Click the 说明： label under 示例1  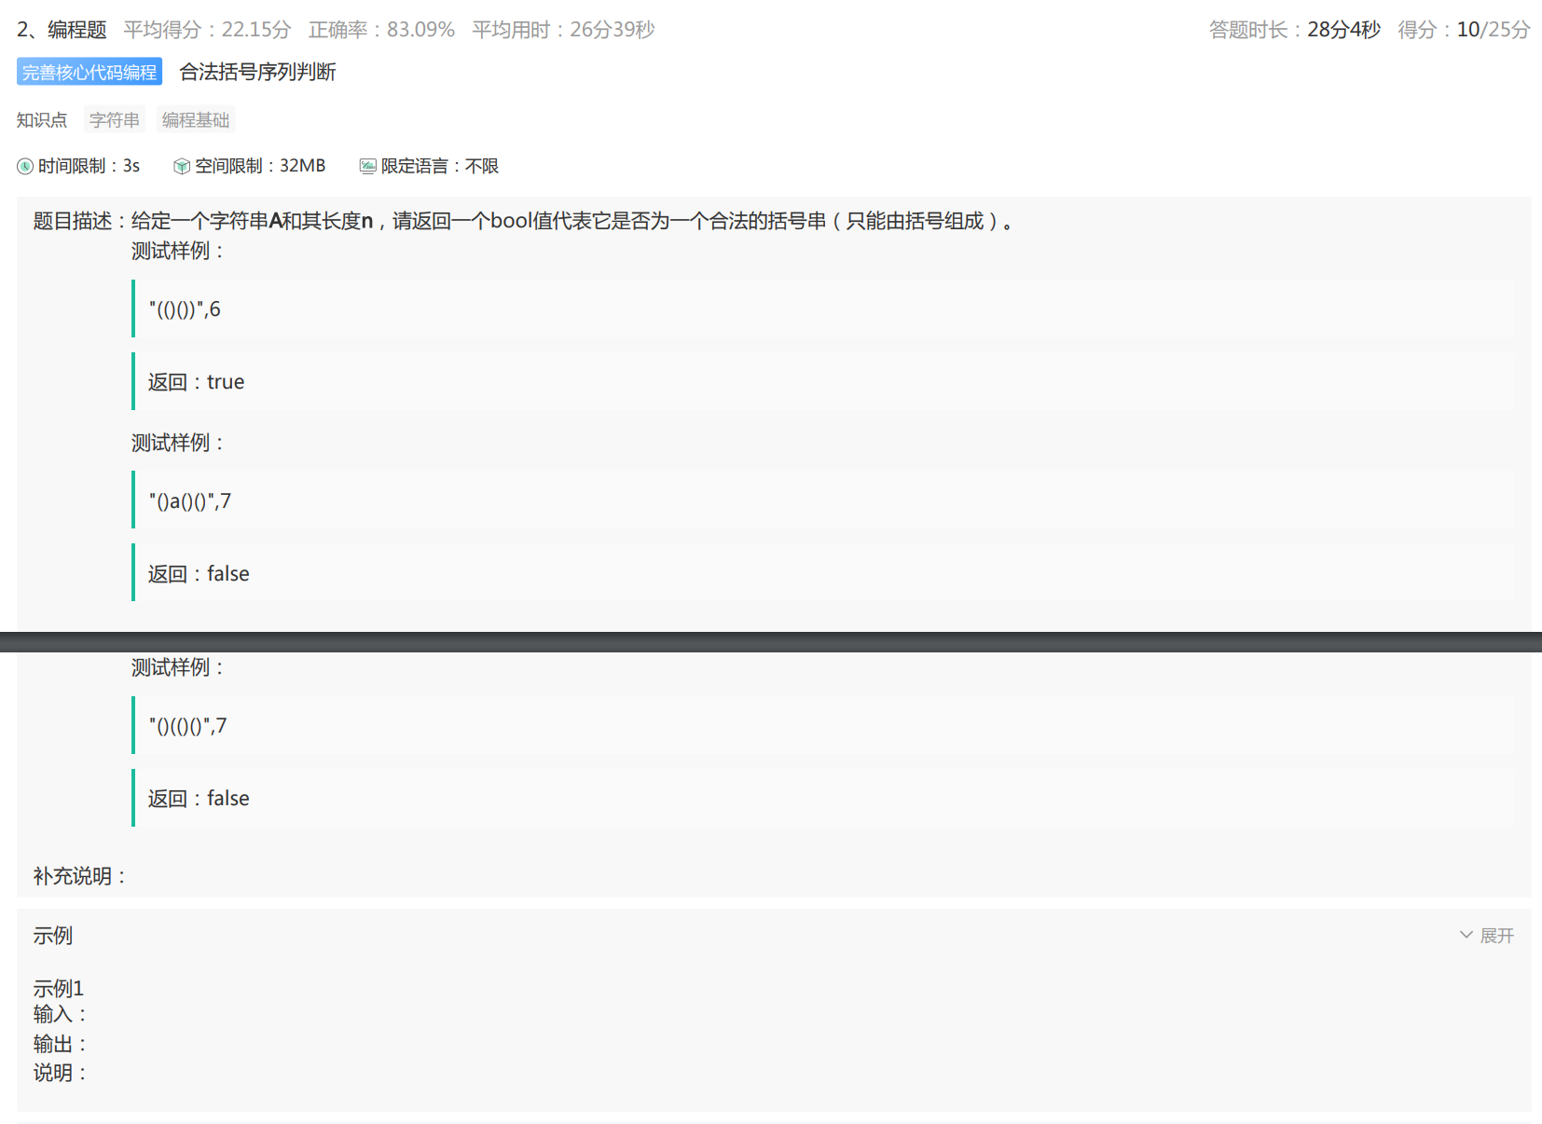[61, 1073]
